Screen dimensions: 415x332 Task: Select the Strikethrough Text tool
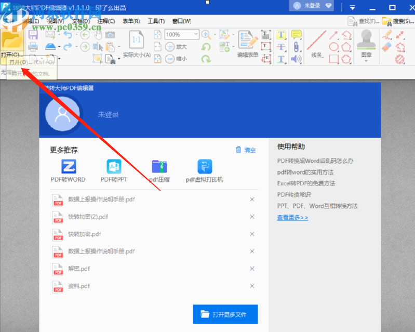(281, 47)
